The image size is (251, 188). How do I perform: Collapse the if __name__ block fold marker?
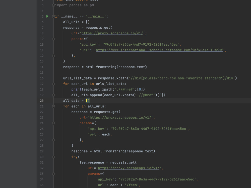[53, 17]
